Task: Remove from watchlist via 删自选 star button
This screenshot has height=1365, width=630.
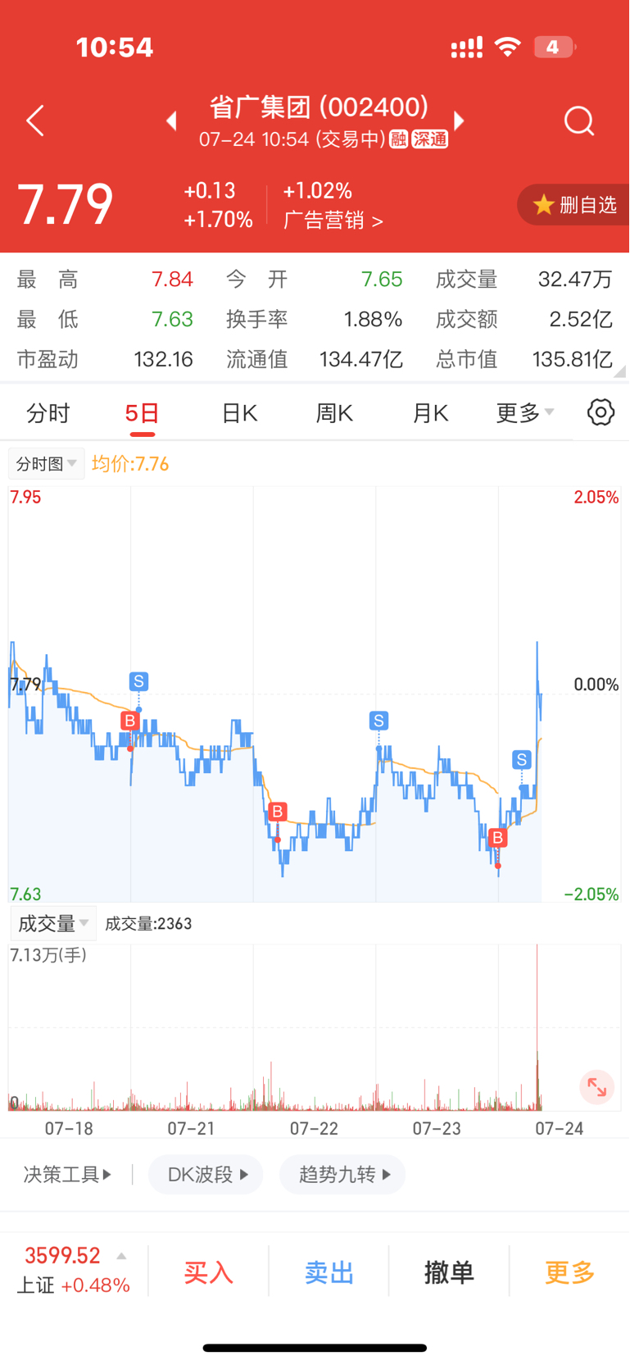Action: 575,205
